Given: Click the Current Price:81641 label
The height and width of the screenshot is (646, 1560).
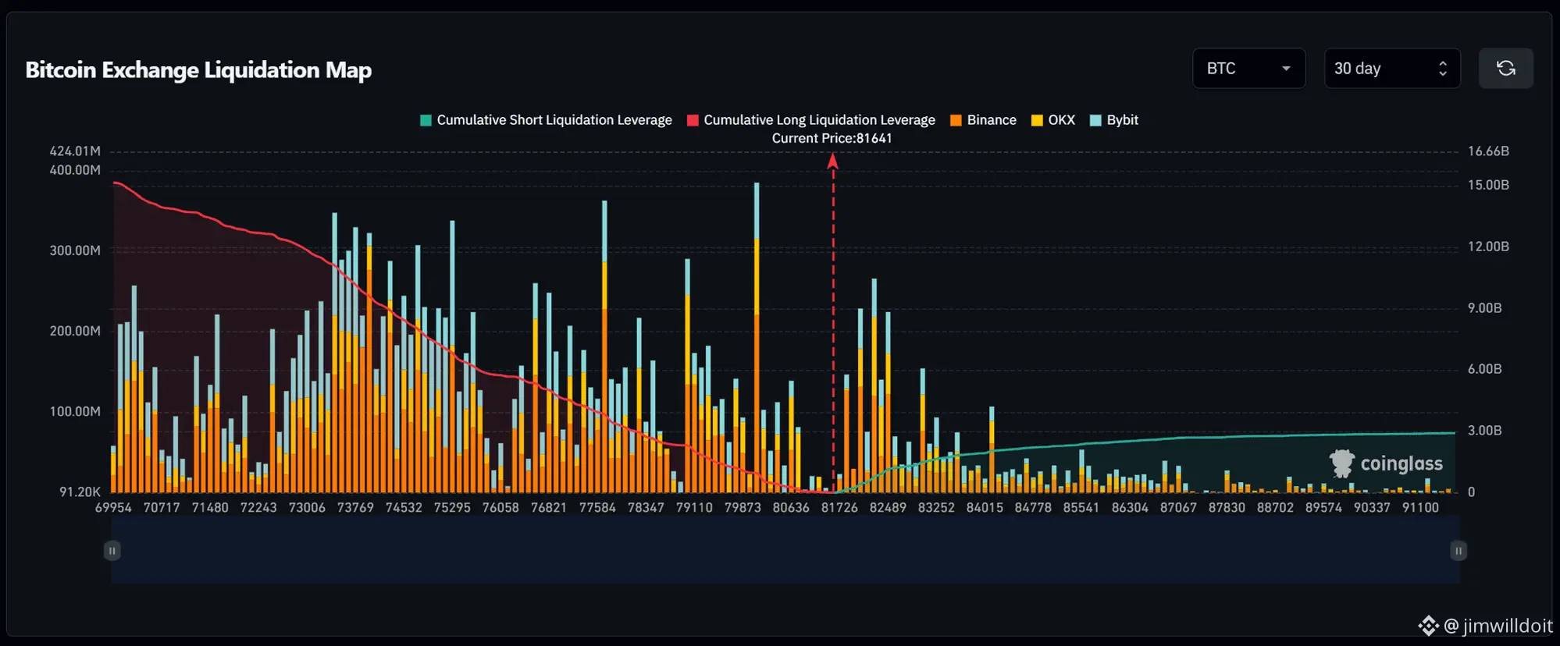Looking at the screenshot, I should click(x=832, y=138).
